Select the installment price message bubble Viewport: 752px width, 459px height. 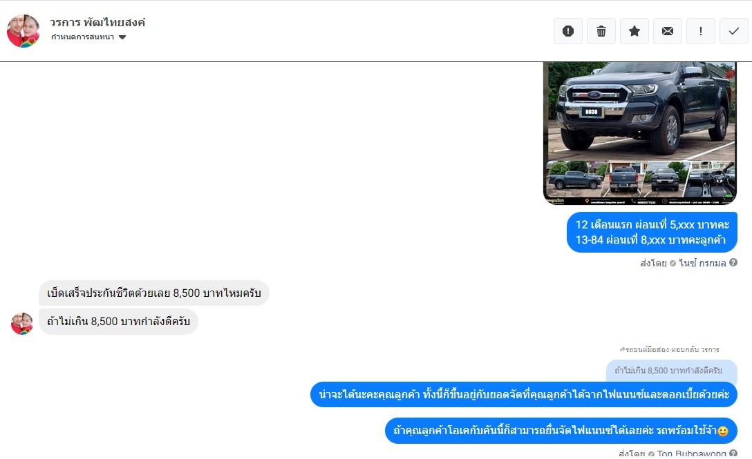(x=652, y=233)
